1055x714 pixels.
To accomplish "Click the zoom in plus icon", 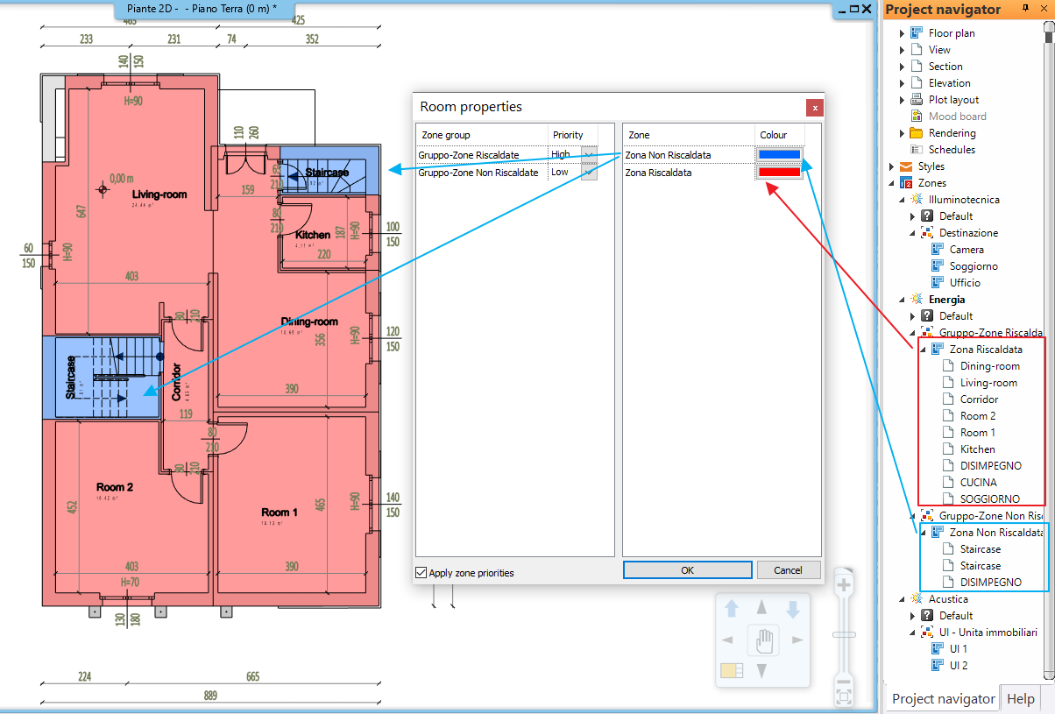I will pyautogui.click(x=844, y=585).
